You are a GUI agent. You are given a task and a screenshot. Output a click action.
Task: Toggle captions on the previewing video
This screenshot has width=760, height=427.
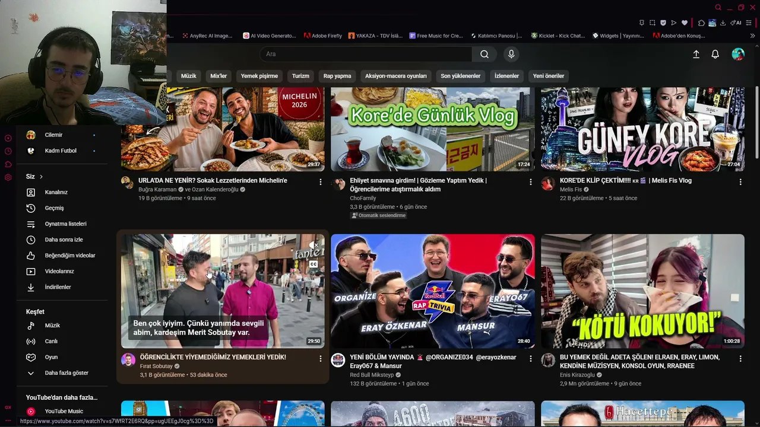point(313,265)
